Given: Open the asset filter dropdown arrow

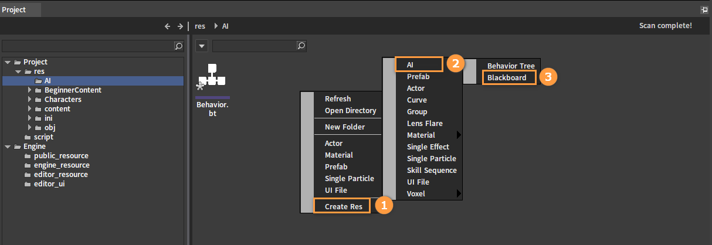Looking at the screenshot, I should pos(201,46).
